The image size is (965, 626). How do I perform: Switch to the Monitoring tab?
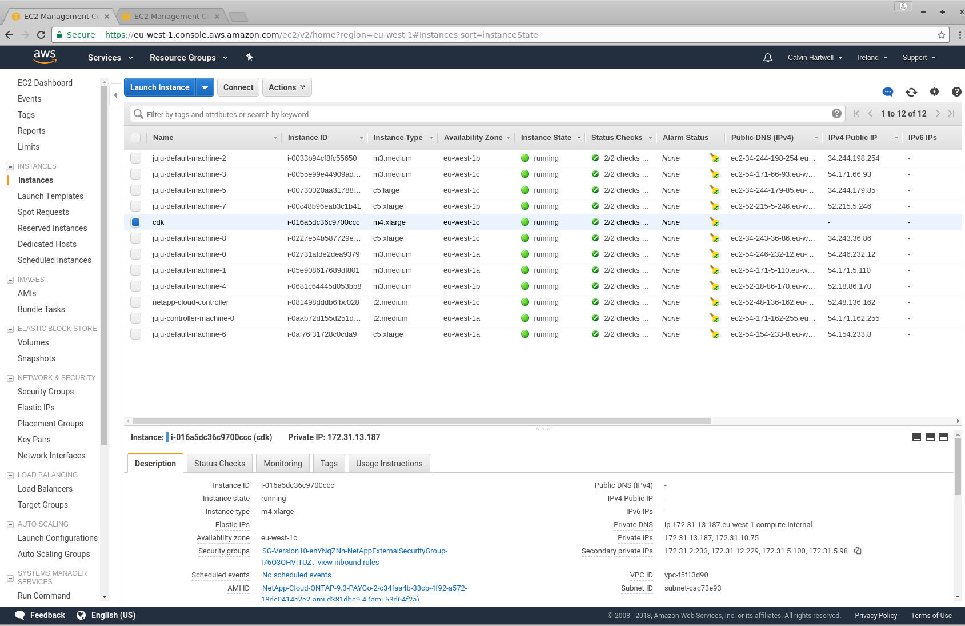[x=283, y=464]
